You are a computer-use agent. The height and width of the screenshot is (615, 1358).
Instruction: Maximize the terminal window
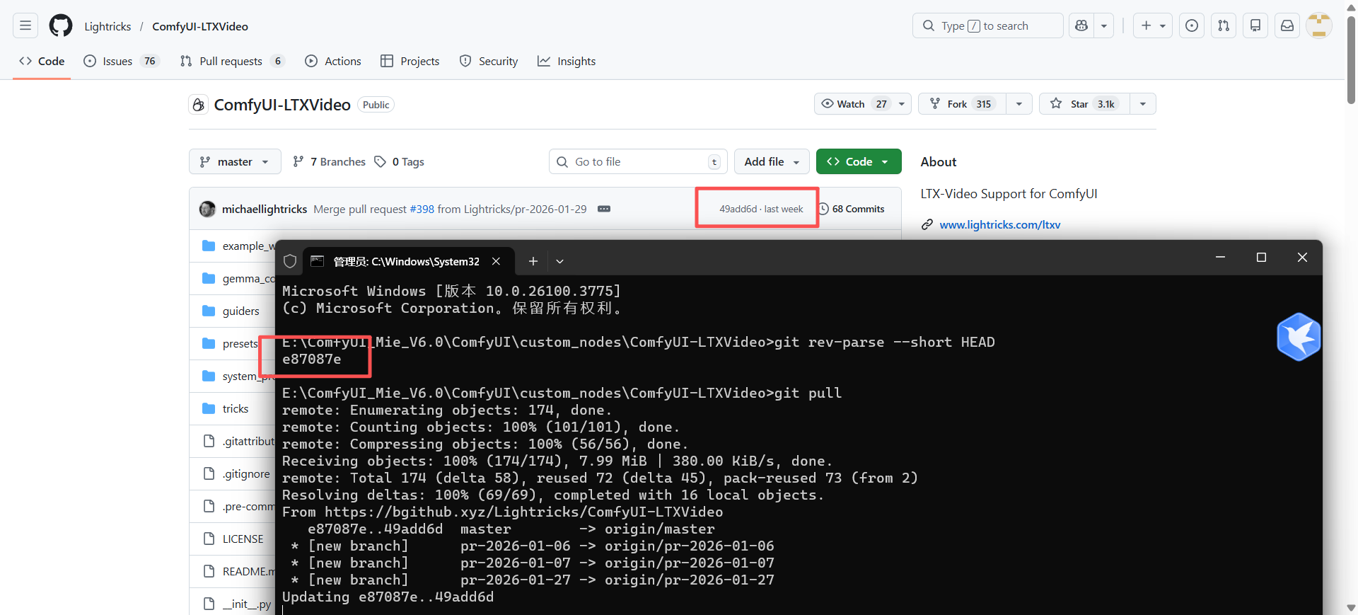(x=1261, y=258)
